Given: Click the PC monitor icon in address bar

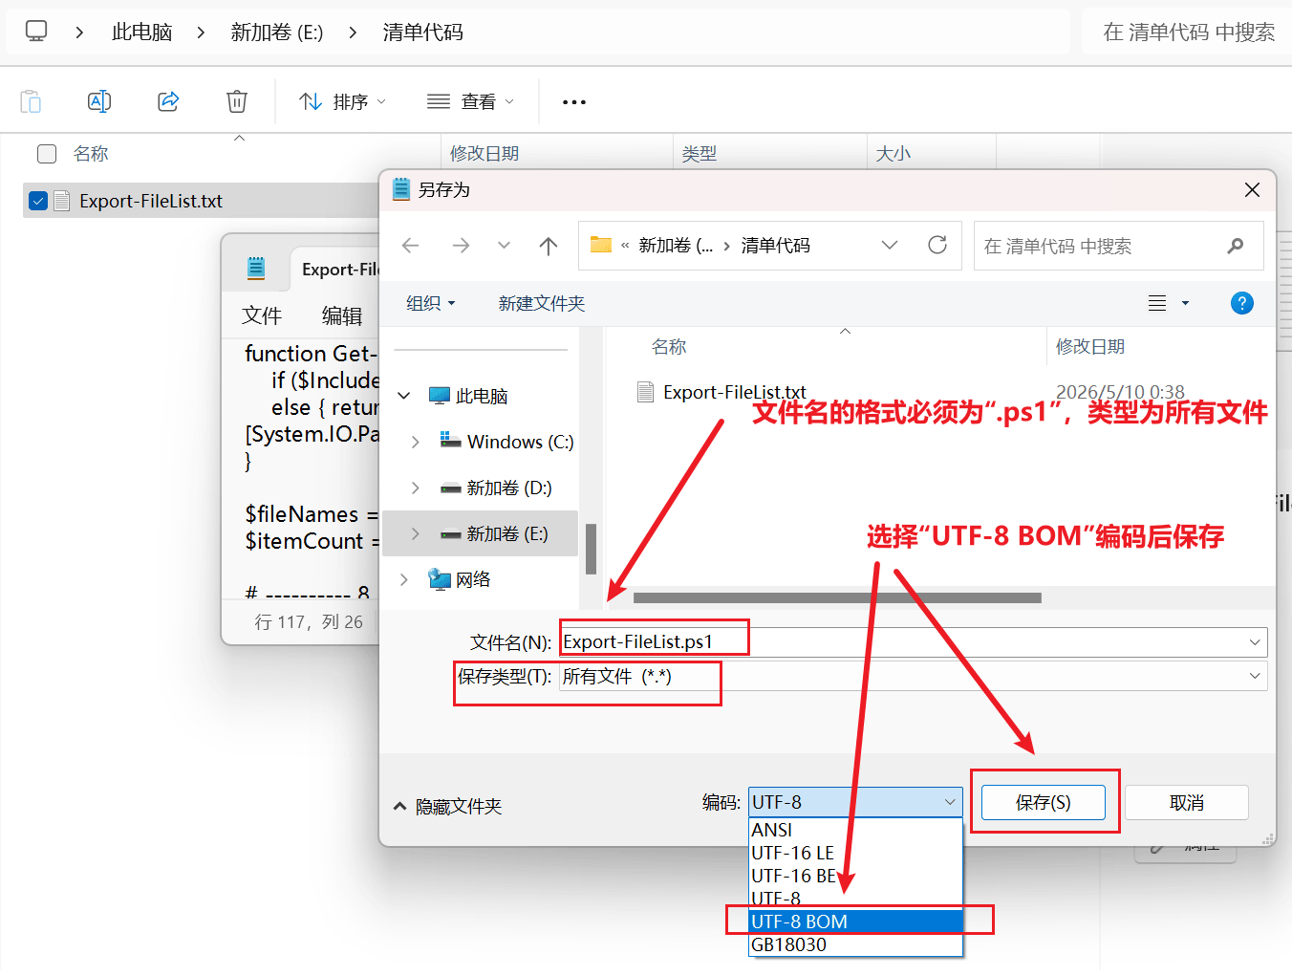Looking at the screenshot, I should 36,32.
